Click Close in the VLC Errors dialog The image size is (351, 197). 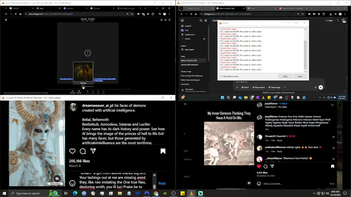300,76
